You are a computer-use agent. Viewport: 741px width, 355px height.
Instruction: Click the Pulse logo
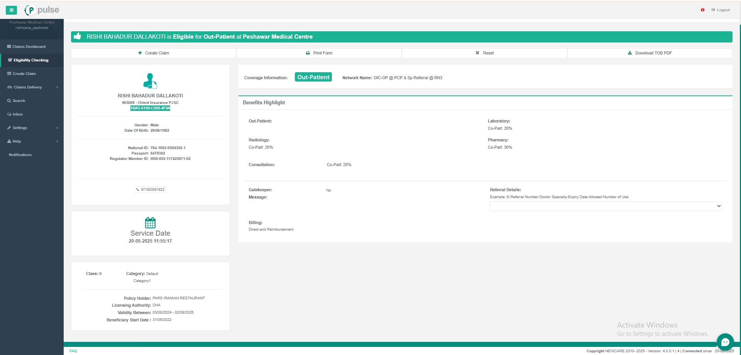coord(42,10)
